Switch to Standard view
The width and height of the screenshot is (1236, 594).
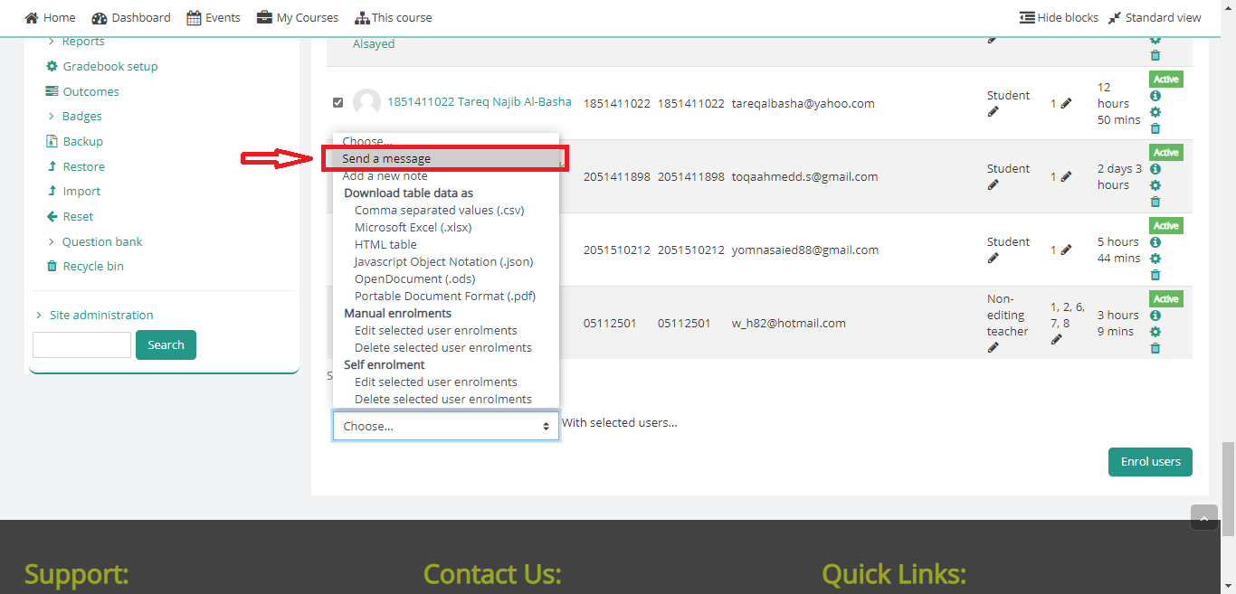click(x=1155, y=17)
